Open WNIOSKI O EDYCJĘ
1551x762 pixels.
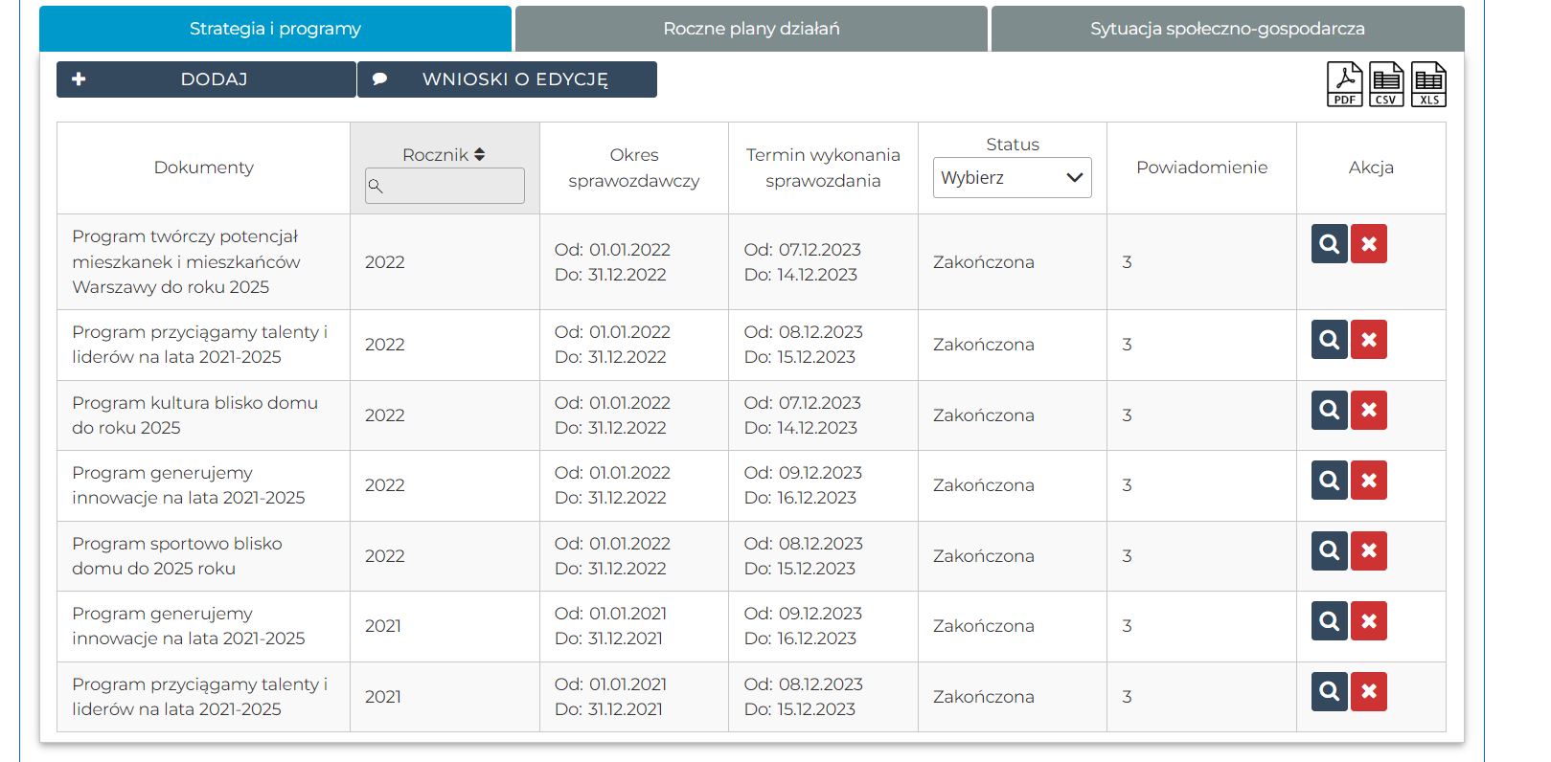[507, 79]
